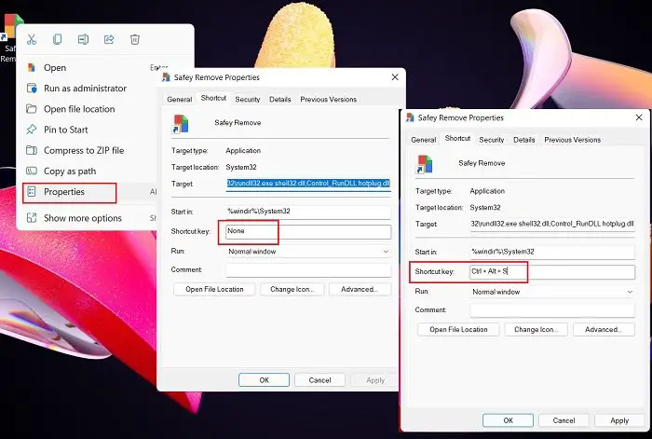Click OK in left Properties window

pos(264,380)
